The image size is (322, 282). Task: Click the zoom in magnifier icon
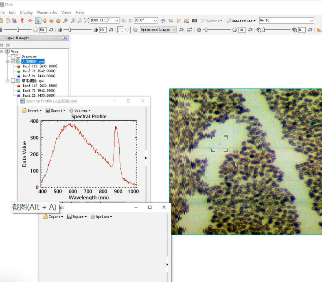tap(73, 20)
